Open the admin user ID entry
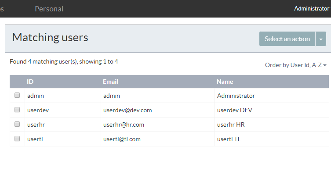331x192 pixels. pyautogui.click(x=35, y=96)
